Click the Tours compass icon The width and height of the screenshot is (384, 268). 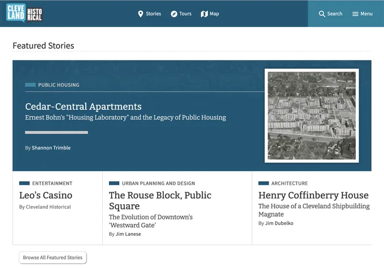(x=174, y=14)
